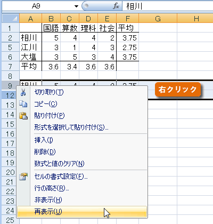This screenshot has height=224, width=213.
Task: Select row 7 header
Action: 10,66
